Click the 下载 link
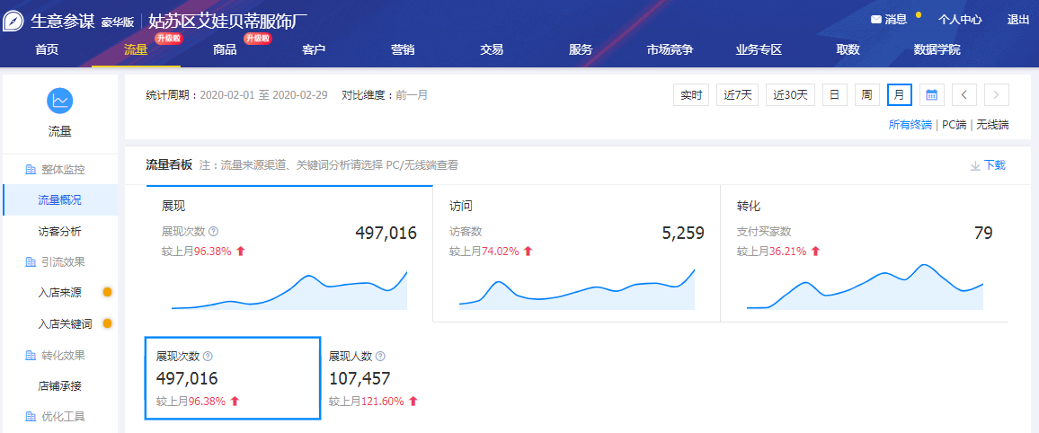Image resolution: width=1039 pixels, height=433 pixels. pos(995,165)
